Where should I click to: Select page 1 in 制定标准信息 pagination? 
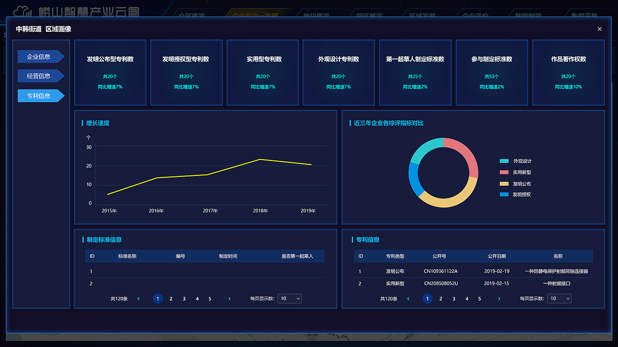click(x=157, y=299)
